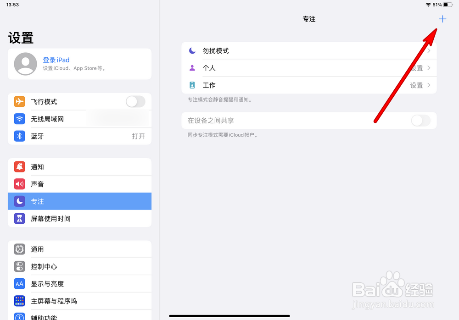Click the hourglass icon for 屏幕使用时间
459x320 pixels.
tap(19, 219)
